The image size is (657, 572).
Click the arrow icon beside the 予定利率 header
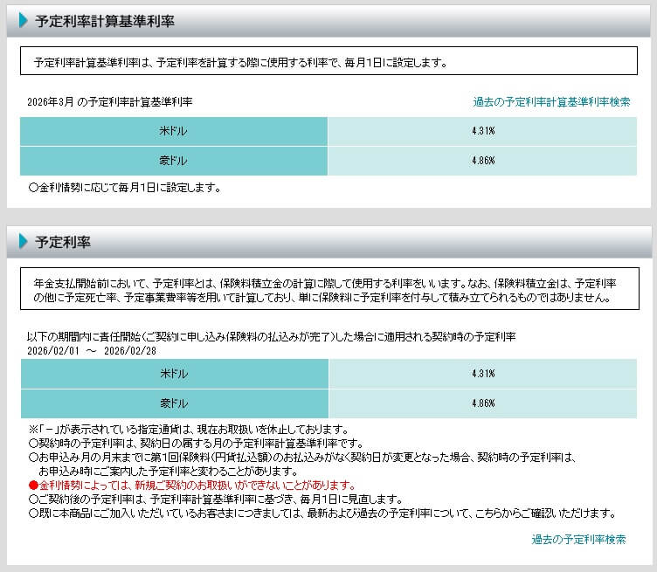tap(24, 241)
